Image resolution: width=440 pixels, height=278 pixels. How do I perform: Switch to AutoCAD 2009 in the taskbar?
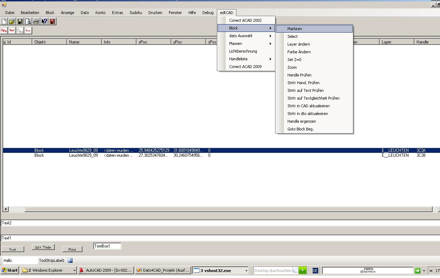click(106, 270)
